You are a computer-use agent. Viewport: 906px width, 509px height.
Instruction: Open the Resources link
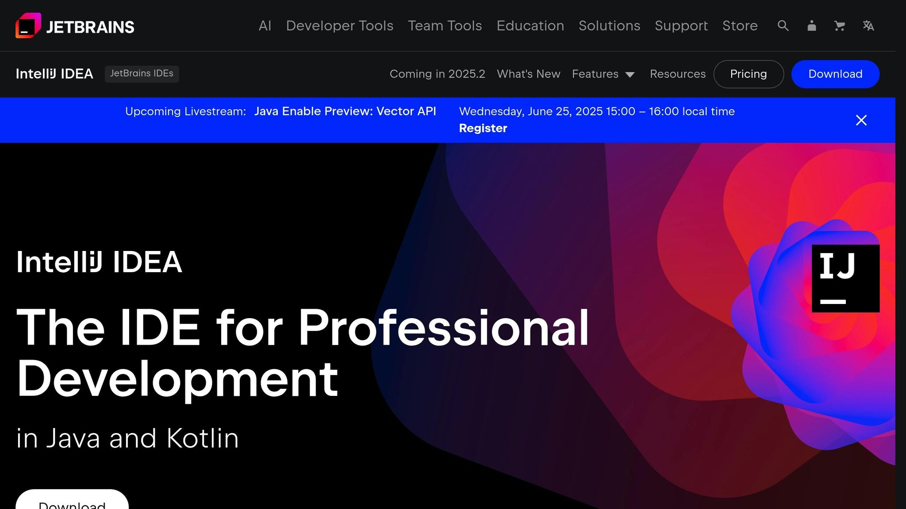coord(678,74)
